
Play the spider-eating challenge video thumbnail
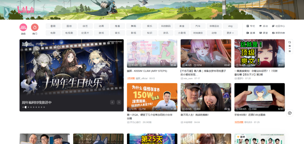coord(206,97)
